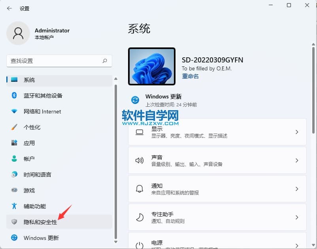Click the Bluetooth icon in sidebar

[14, 96]
